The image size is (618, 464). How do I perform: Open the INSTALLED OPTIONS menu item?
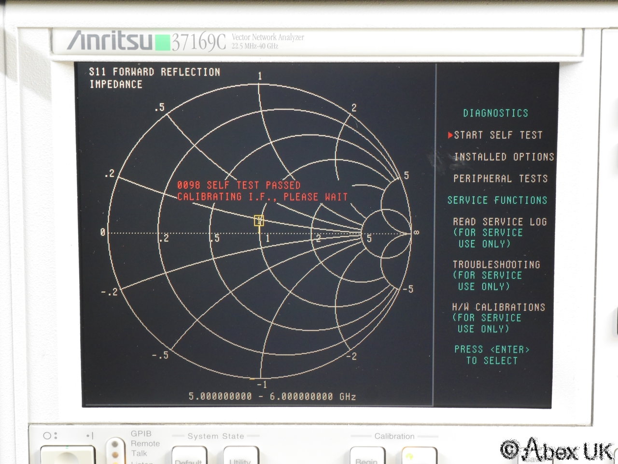click(504, 157)
